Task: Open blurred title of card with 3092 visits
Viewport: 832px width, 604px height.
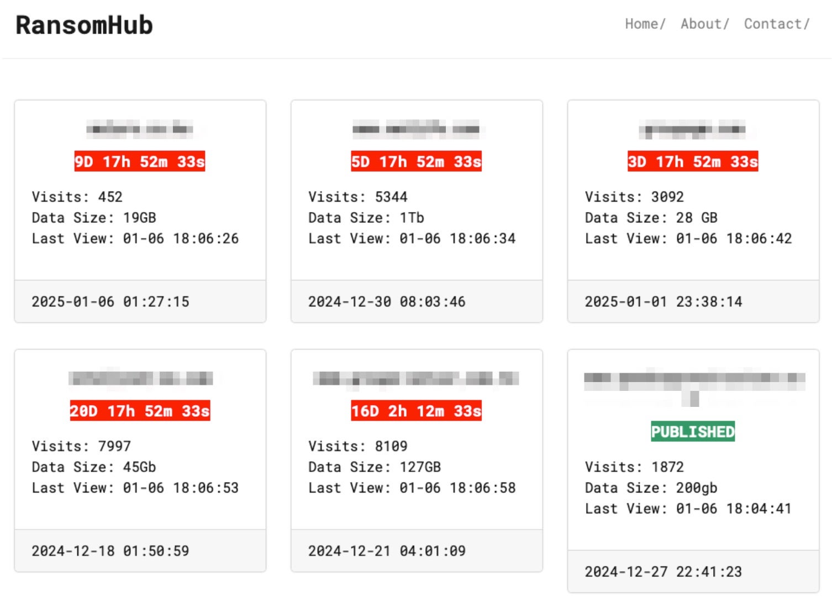Action: tap(693, 130)
